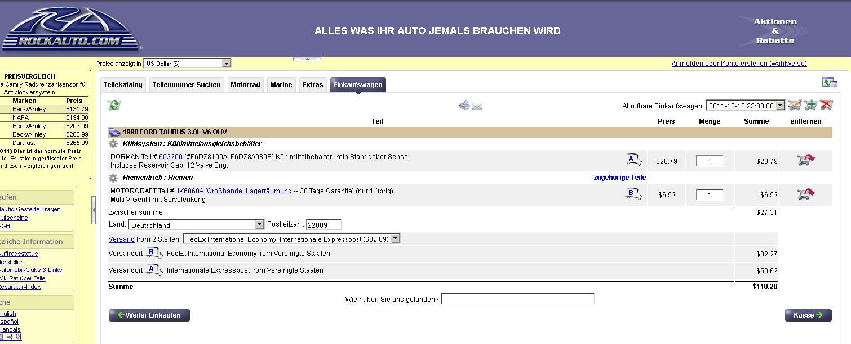Open the Reparatur-Index link

[x=20, y=287]
